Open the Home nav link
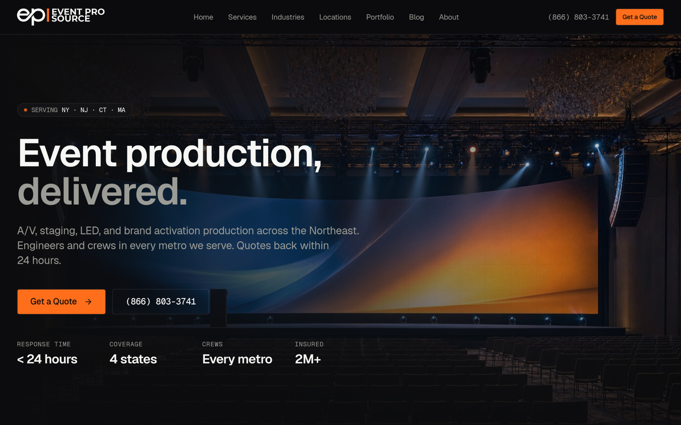The height and width of the screenshot is (425, 681). (x=203, y=17)
